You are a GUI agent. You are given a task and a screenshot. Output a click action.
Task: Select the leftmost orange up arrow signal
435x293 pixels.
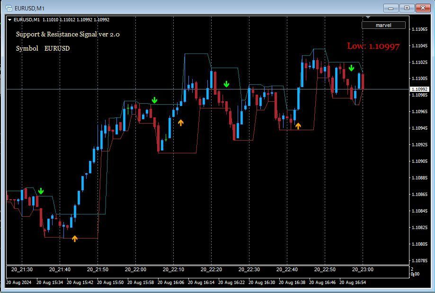click(x=74, y=239)
